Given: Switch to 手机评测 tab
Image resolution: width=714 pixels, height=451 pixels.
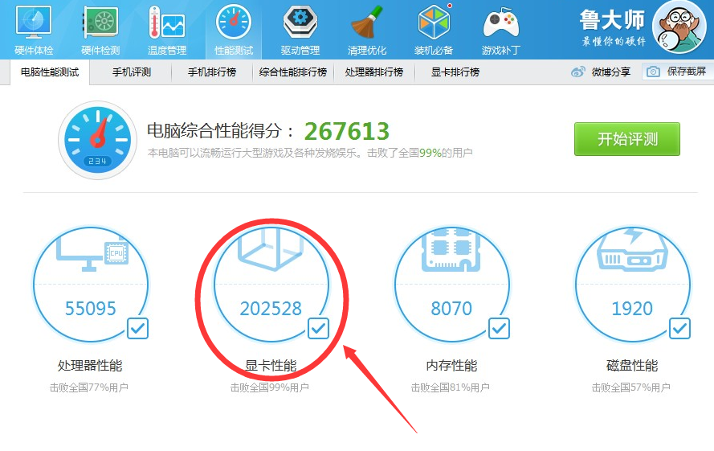Looking at the screenshot, I should [x=132, y=72].
